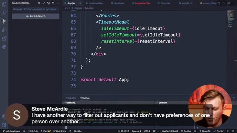The image size is (237, 133).
Task: Start Live Share from status bar
Action: [60, 131]
